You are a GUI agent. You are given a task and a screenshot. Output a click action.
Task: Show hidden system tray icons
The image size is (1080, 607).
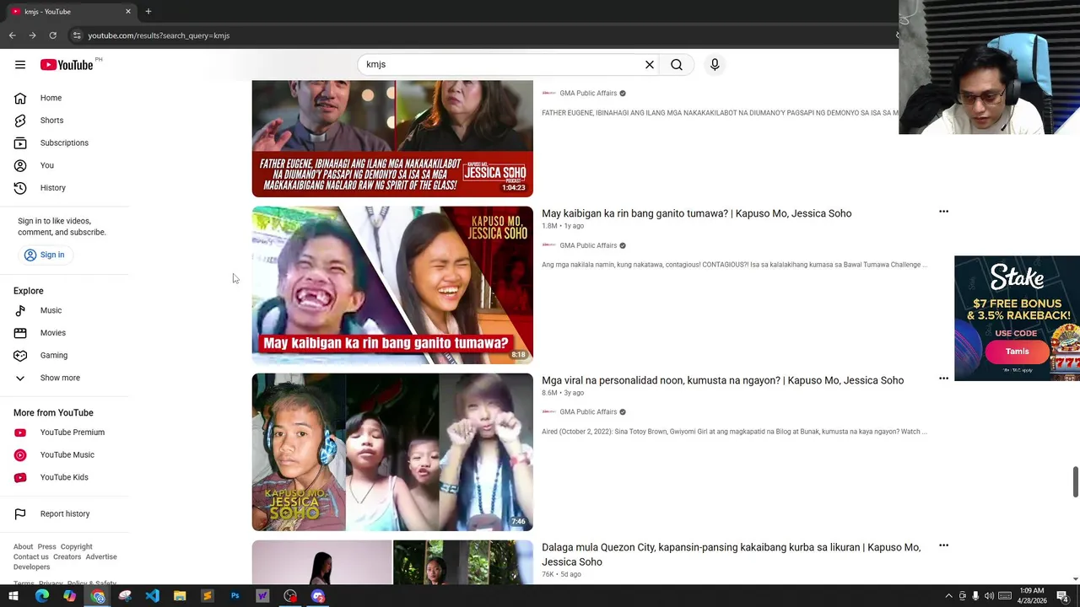[x=948, y=597]
